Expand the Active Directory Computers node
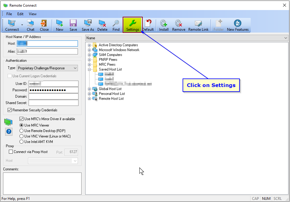 pyautogui.click(x=89, y=45)
